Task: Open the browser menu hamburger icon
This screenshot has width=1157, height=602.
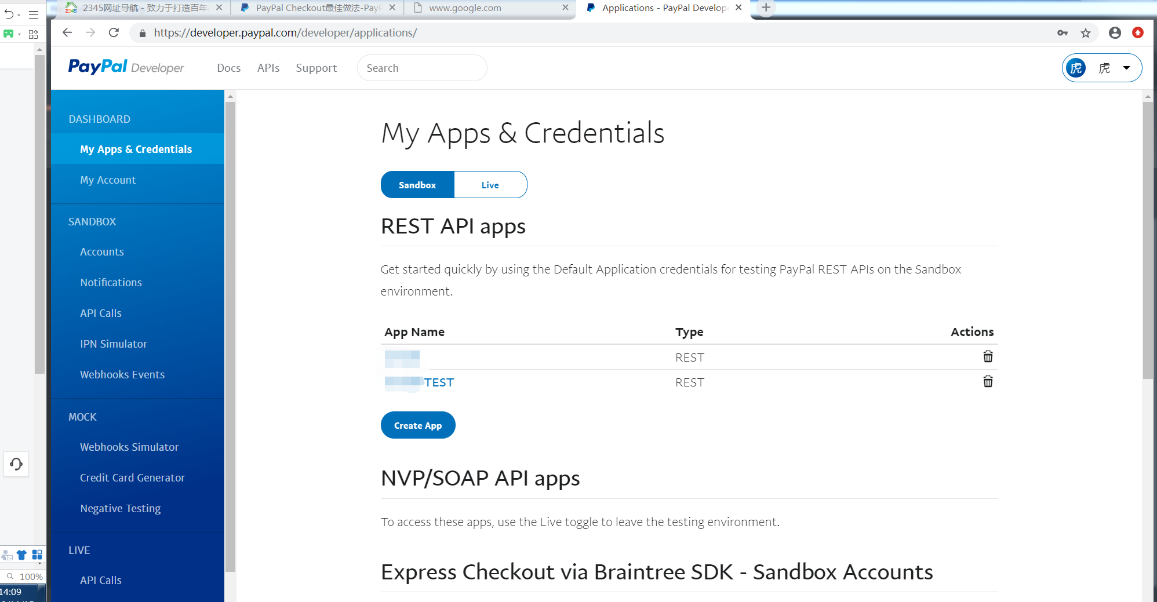Action: click(x=34, y=14)
